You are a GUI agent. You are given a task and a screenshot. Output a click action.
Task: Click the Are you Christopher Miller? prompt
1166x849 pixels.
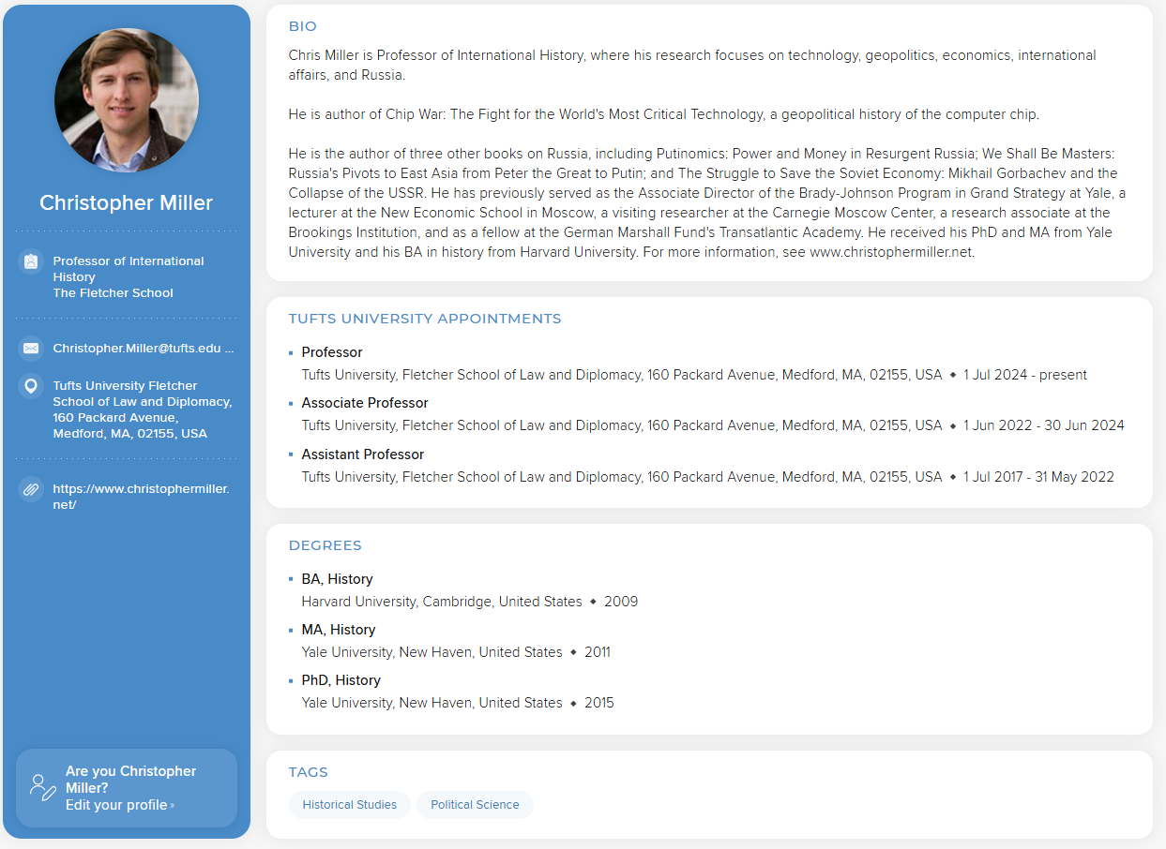[x=131, y=780]
